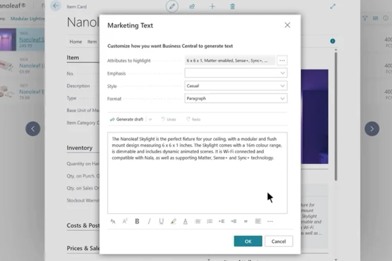Viewport: 392px width, 261px height.
Task: Increase paragraph indent
Action: tap(234, 221)
